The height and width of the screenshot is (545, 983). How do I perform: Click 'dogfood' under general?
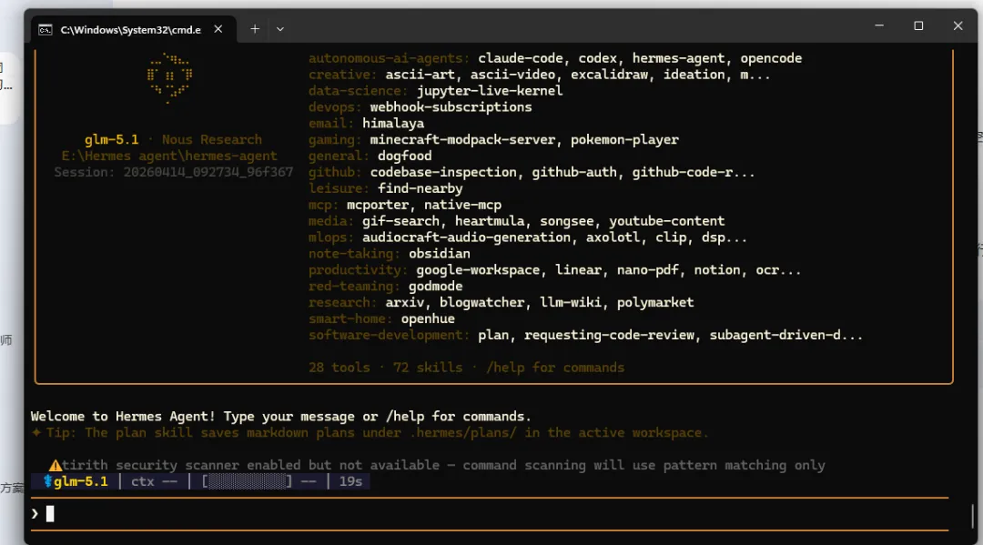point(404,156)
